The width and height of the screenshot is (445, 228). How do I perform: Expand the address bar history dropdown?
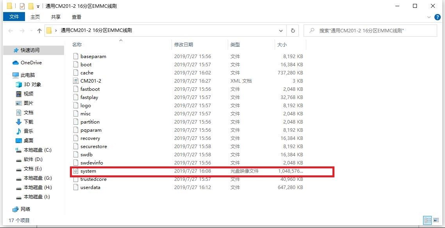(x=281, y=30)
